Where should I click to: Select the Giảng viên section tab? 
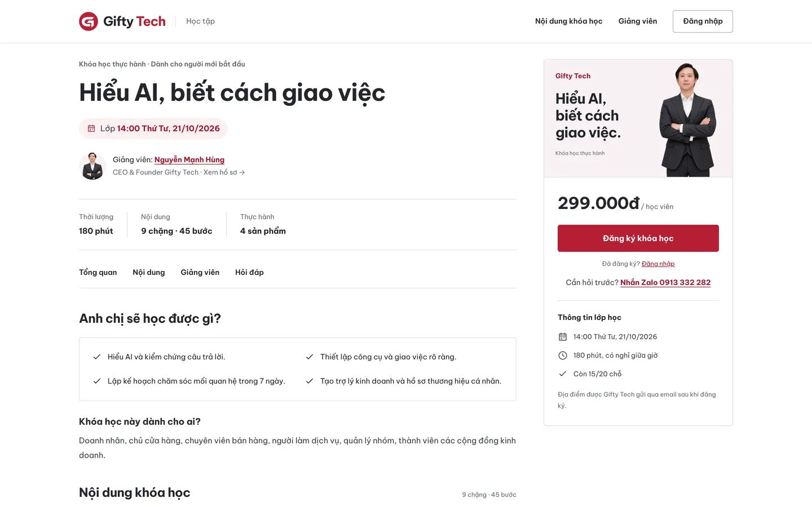tap(200, 272)
